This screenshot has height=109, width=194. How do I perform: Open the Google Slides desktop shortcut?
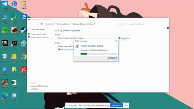coord(14,58)
